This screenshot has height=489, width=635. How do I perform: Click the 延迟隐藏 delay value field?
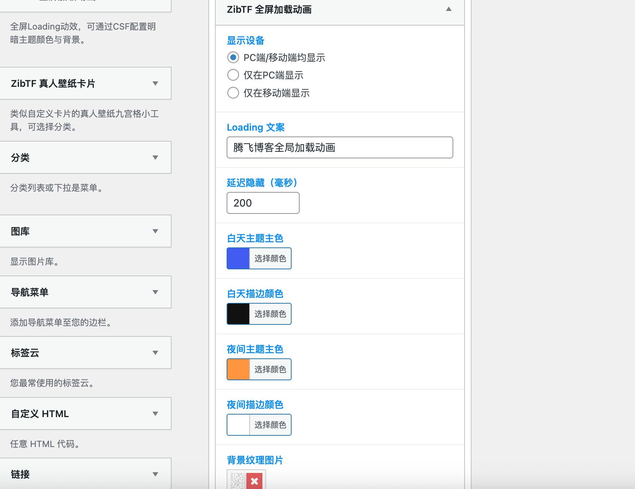click(263, 203)
